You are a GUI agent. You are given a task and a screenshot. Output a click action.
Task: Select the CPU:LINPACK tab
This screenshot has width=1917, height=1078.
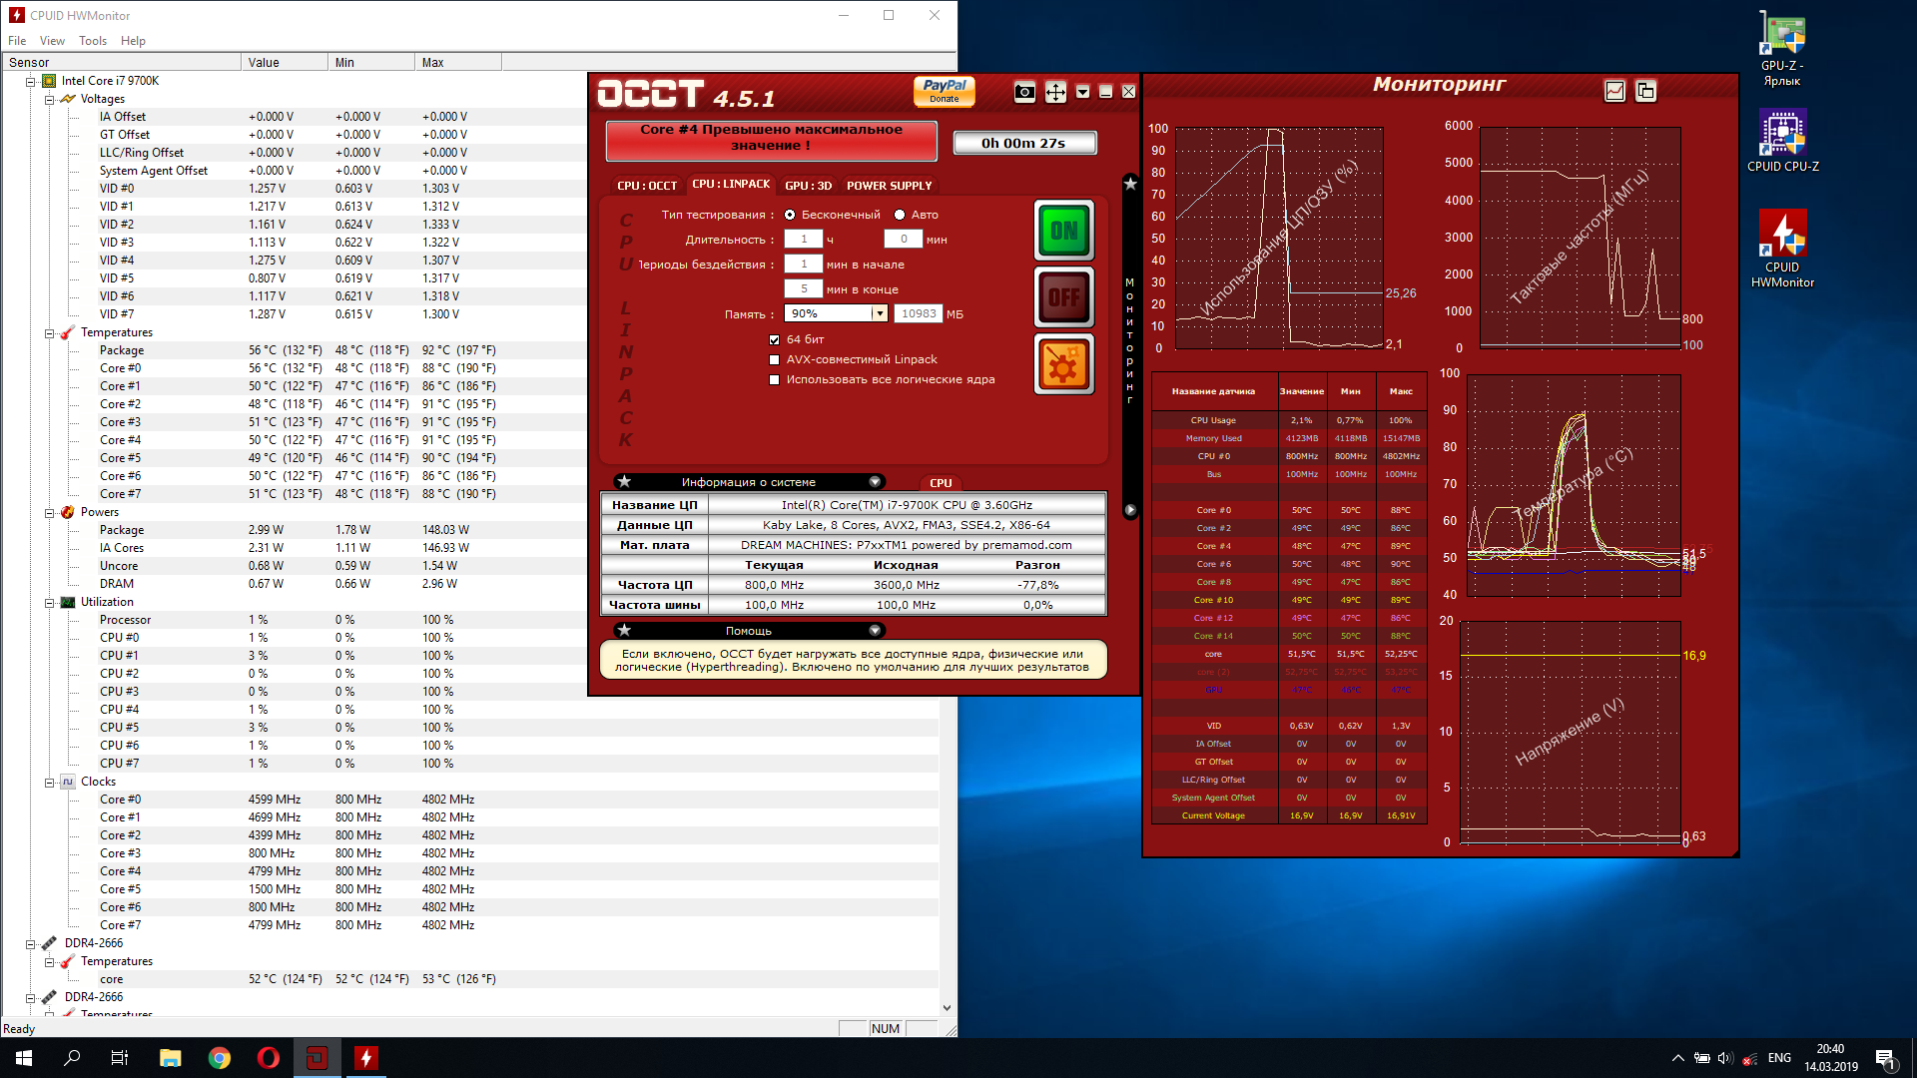click(731, 184)
